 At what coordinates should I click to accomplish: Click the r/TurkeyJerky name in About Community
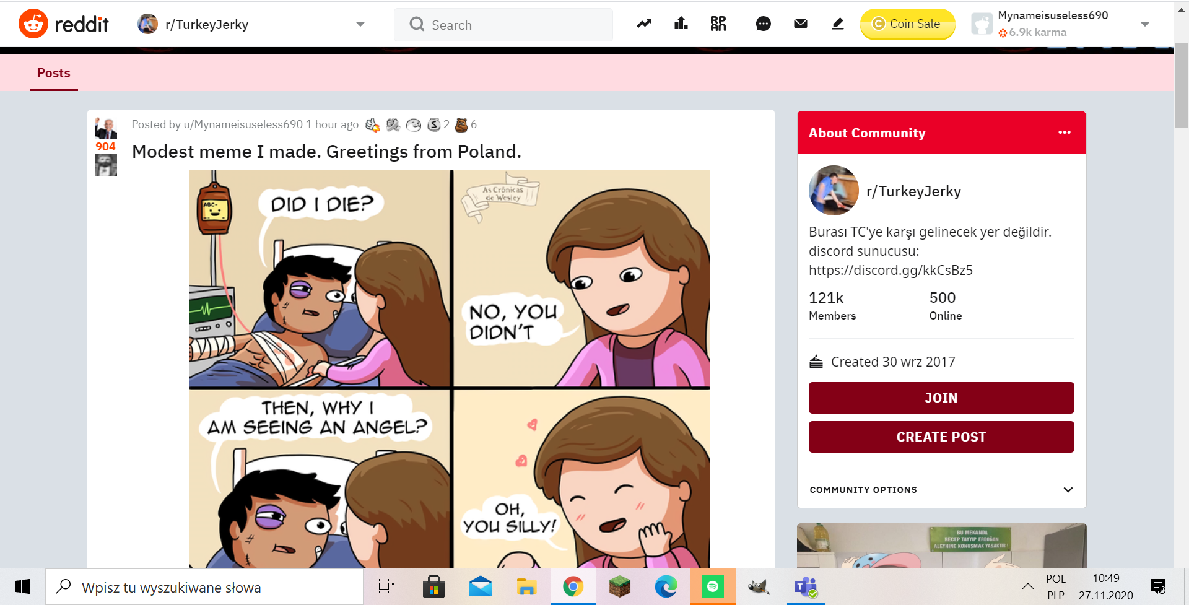913,191
